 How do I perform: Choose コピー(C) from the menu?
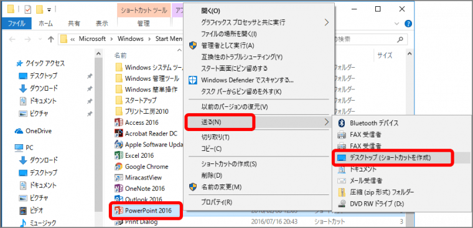pos(212,148)
